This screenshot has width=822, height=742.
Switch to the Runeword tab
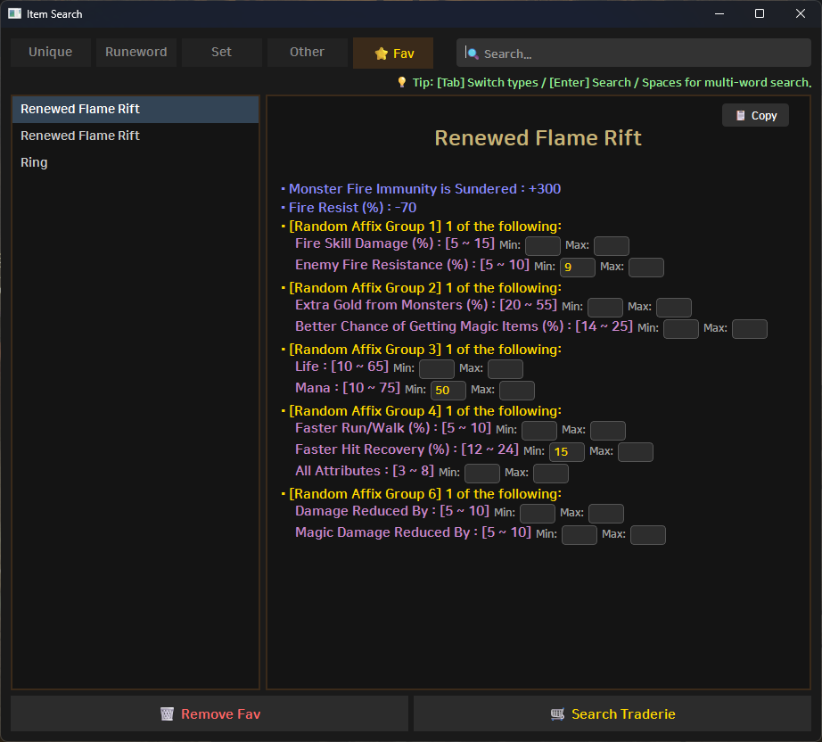pos(136,53)
